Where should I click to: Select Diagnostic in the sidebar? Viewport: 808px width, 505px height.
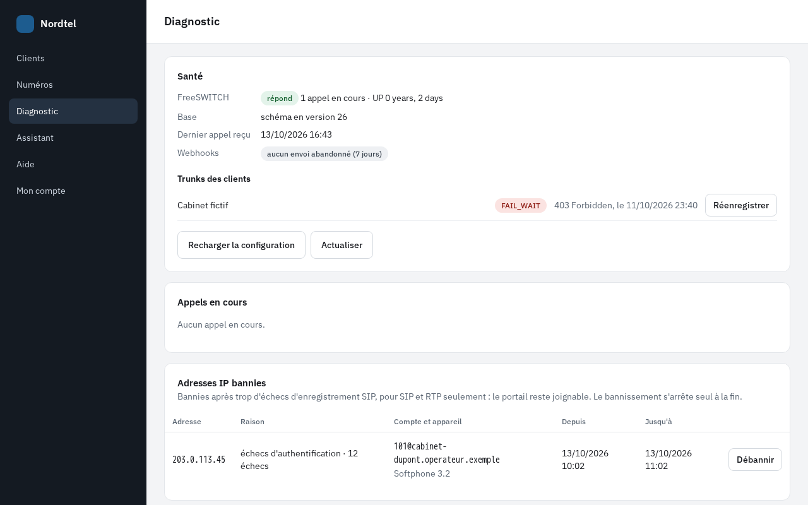click(73, 111)
